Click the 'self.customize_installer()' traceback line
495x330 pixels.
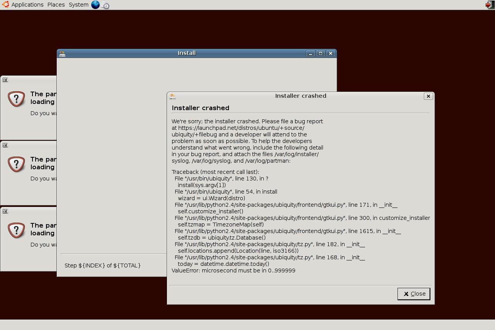[x=210, y=212]
